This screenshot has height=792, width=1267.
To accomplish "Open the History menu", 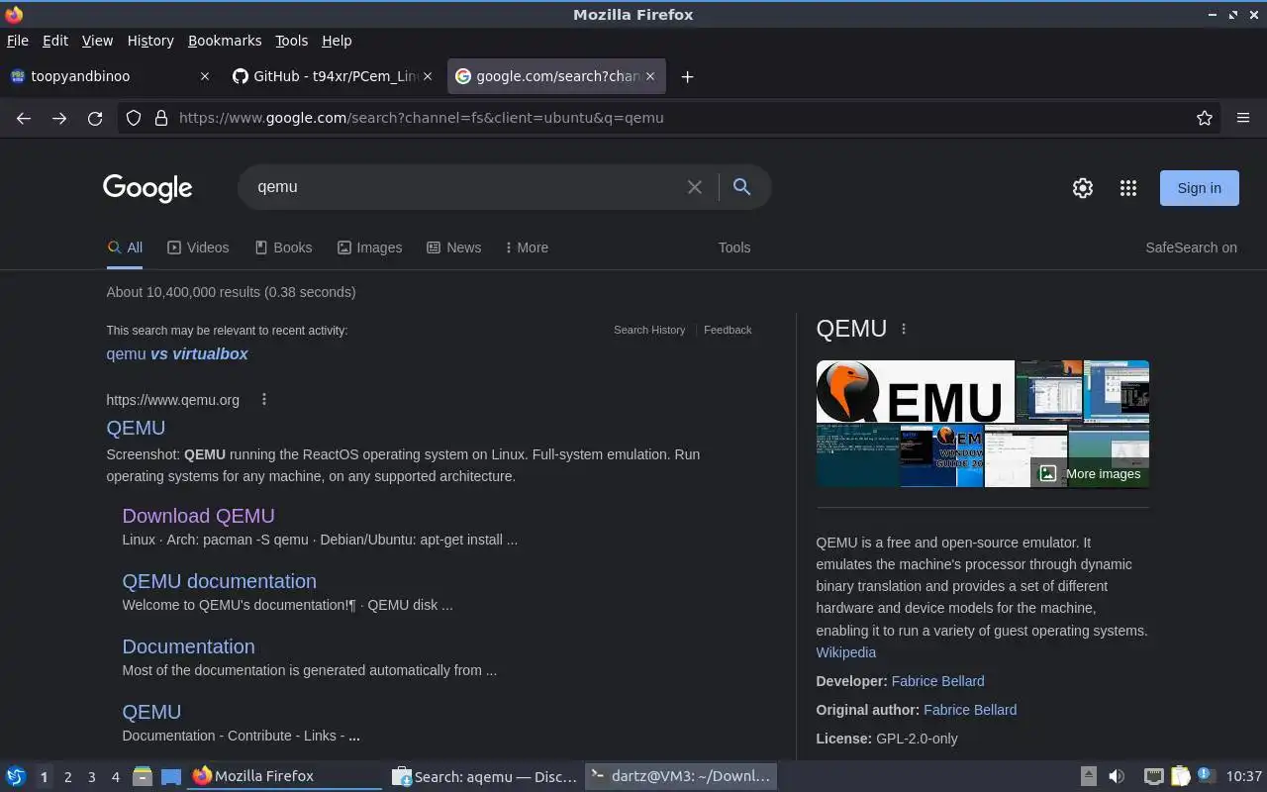I will (150, 41).
